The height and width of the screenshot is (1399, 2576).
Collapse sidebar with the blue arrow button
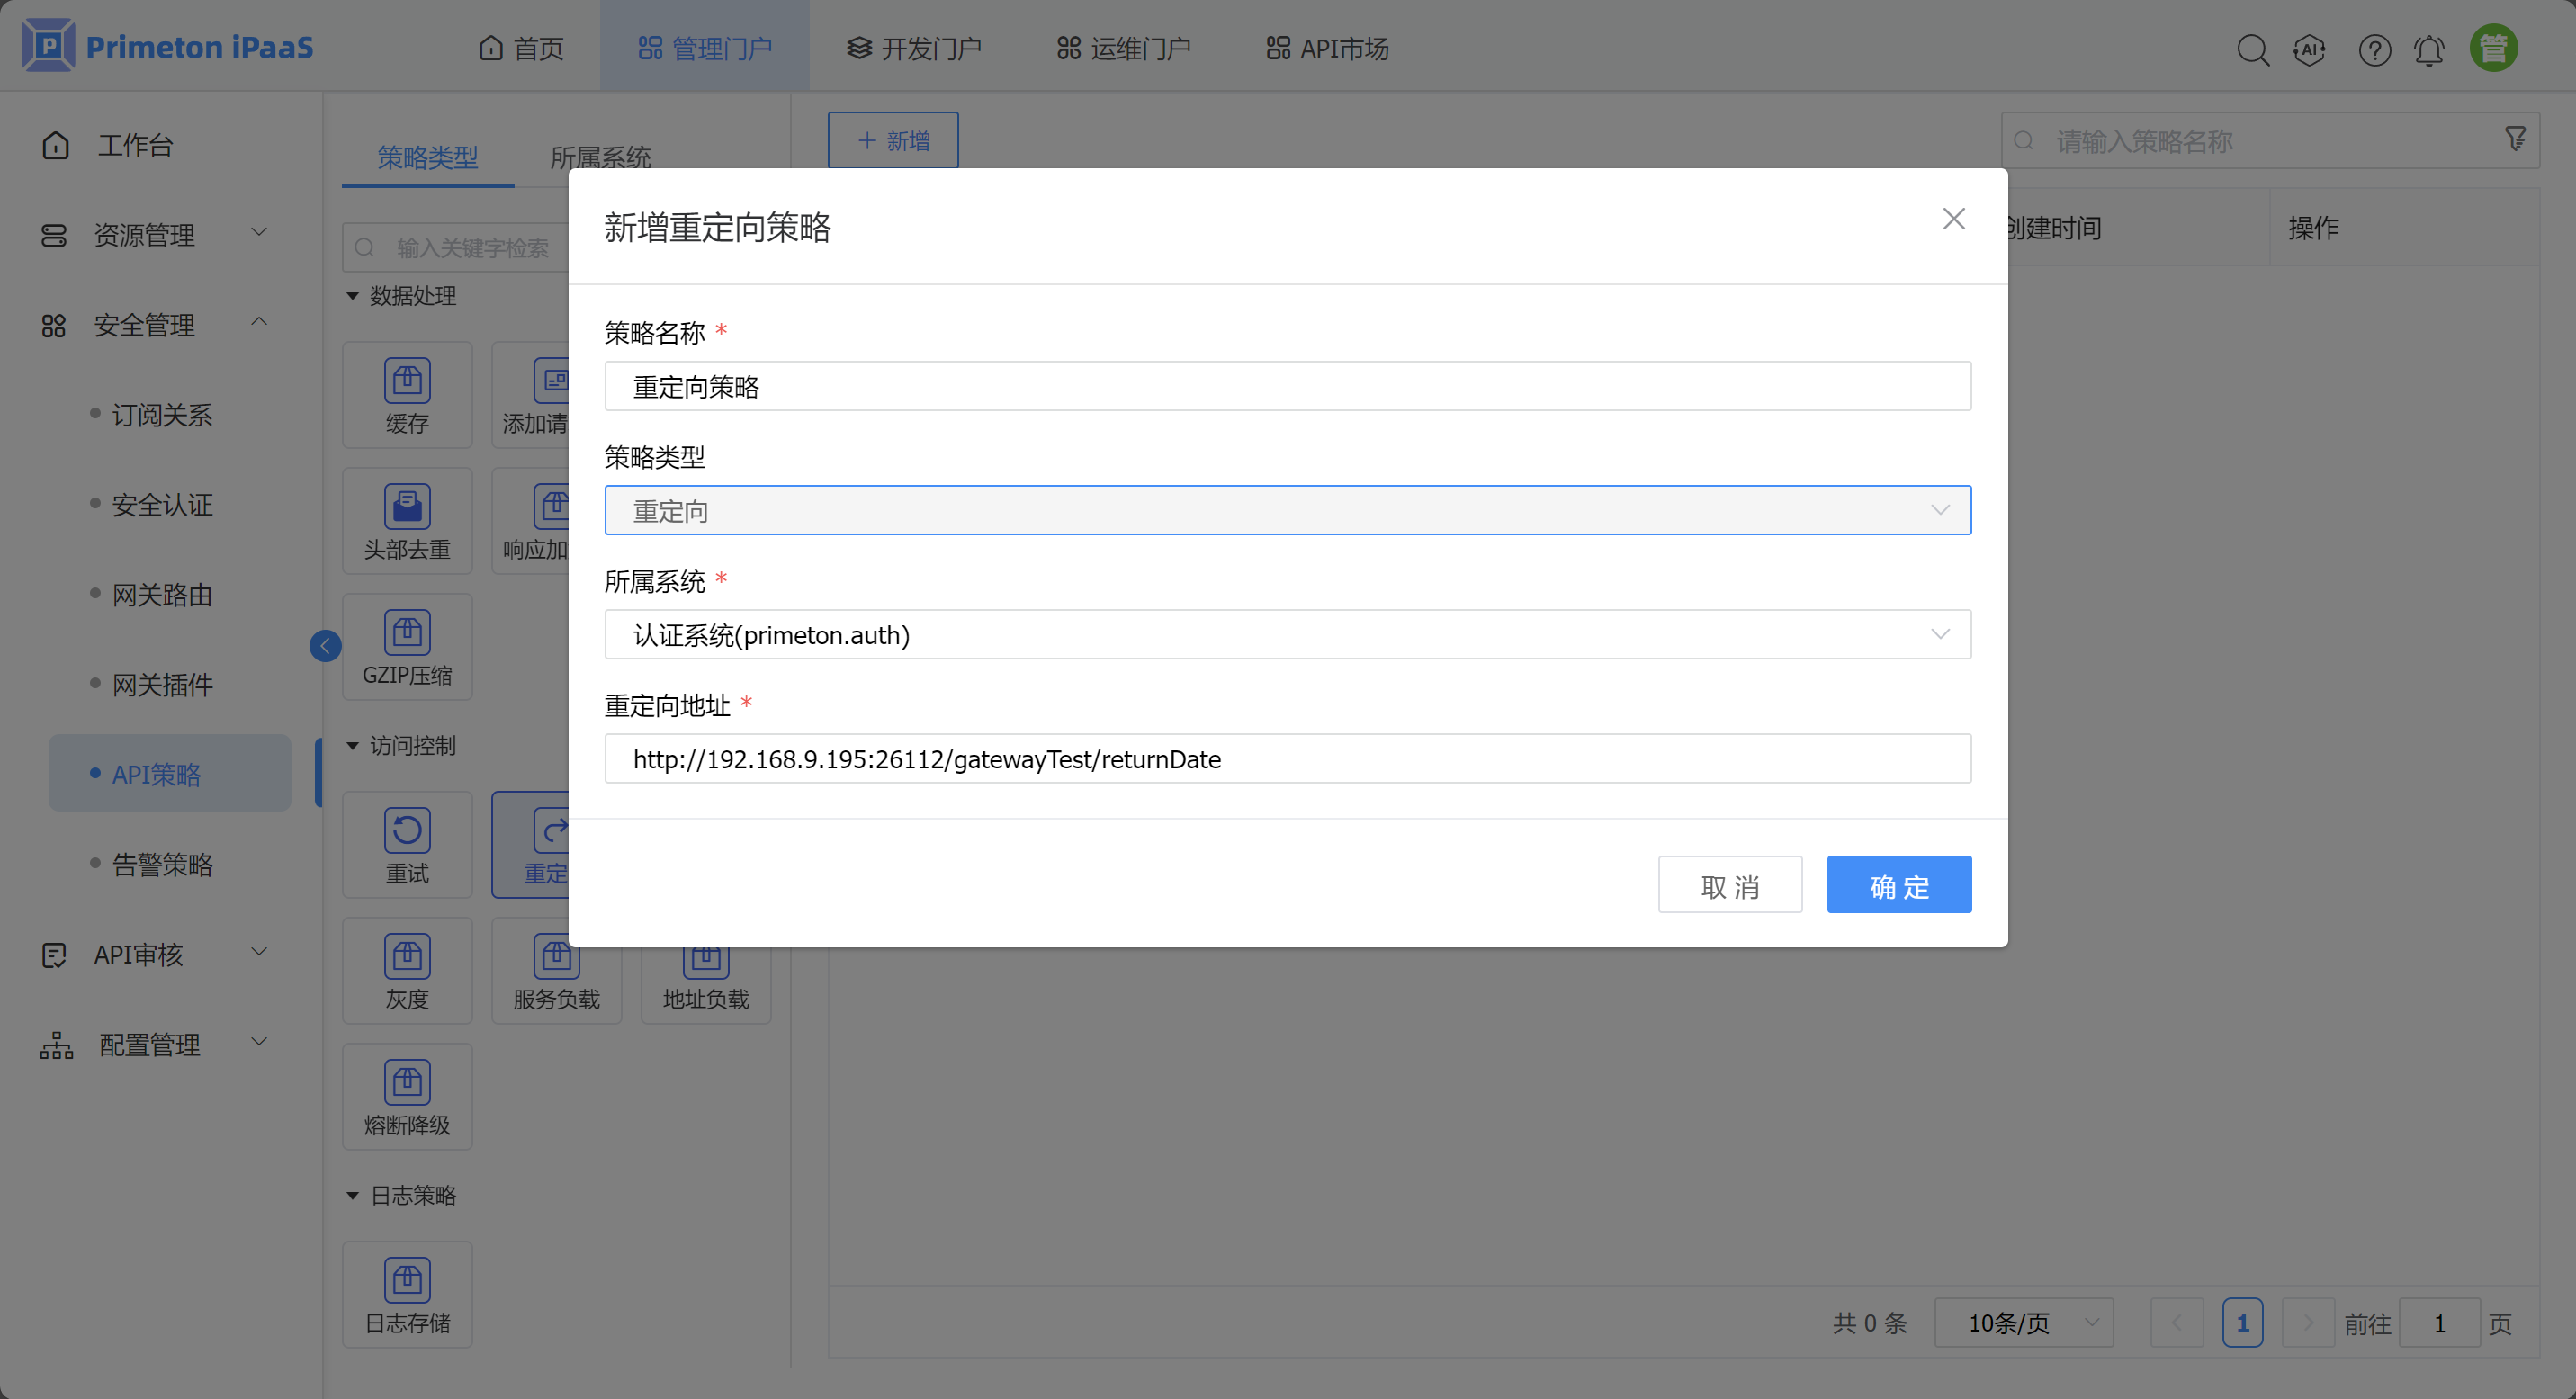pyautogui.click(x=325, y=646)
